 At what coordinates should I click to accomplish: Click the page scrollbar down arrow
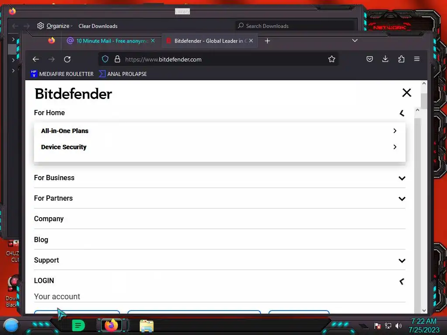click(x=424, y=310)
